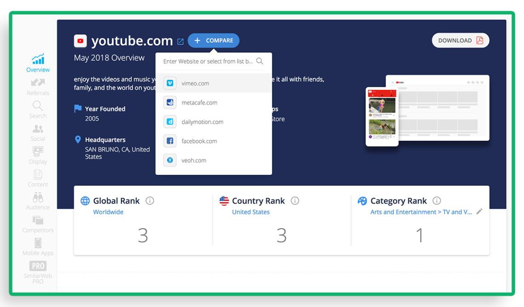Select vimeo.com from the compare list
This screenshot has height=307, width=524.
click(214, 83)
